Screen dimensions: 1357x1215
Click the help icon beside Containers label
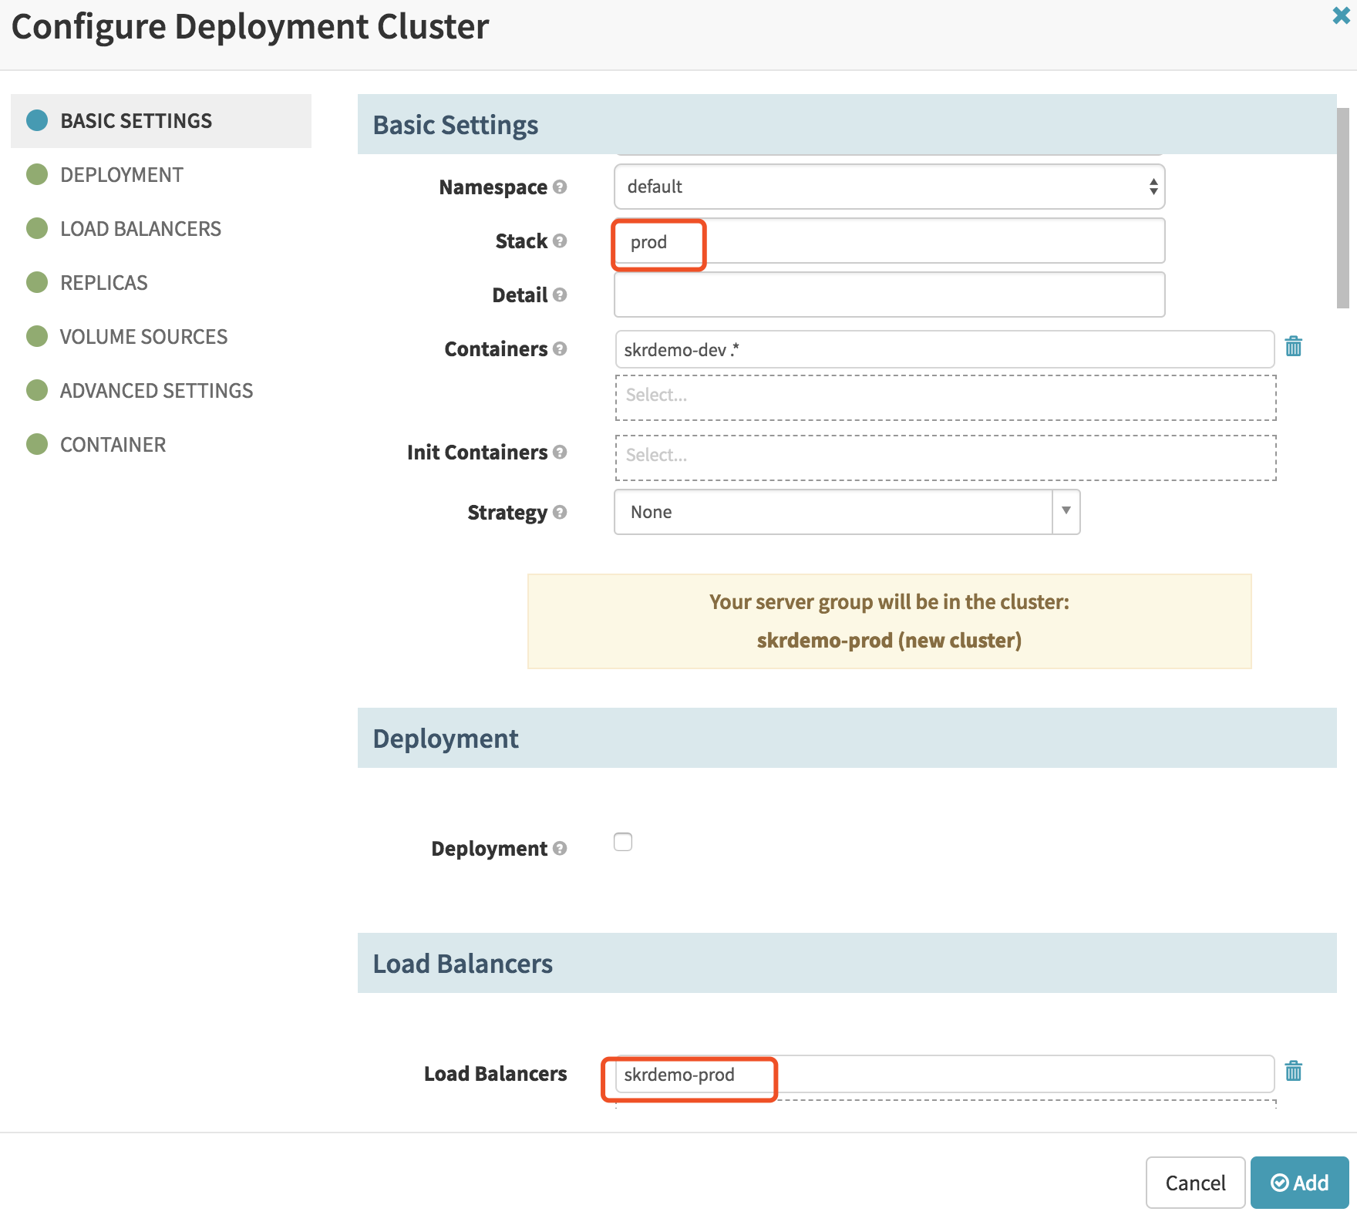click(x=560, y=348)
